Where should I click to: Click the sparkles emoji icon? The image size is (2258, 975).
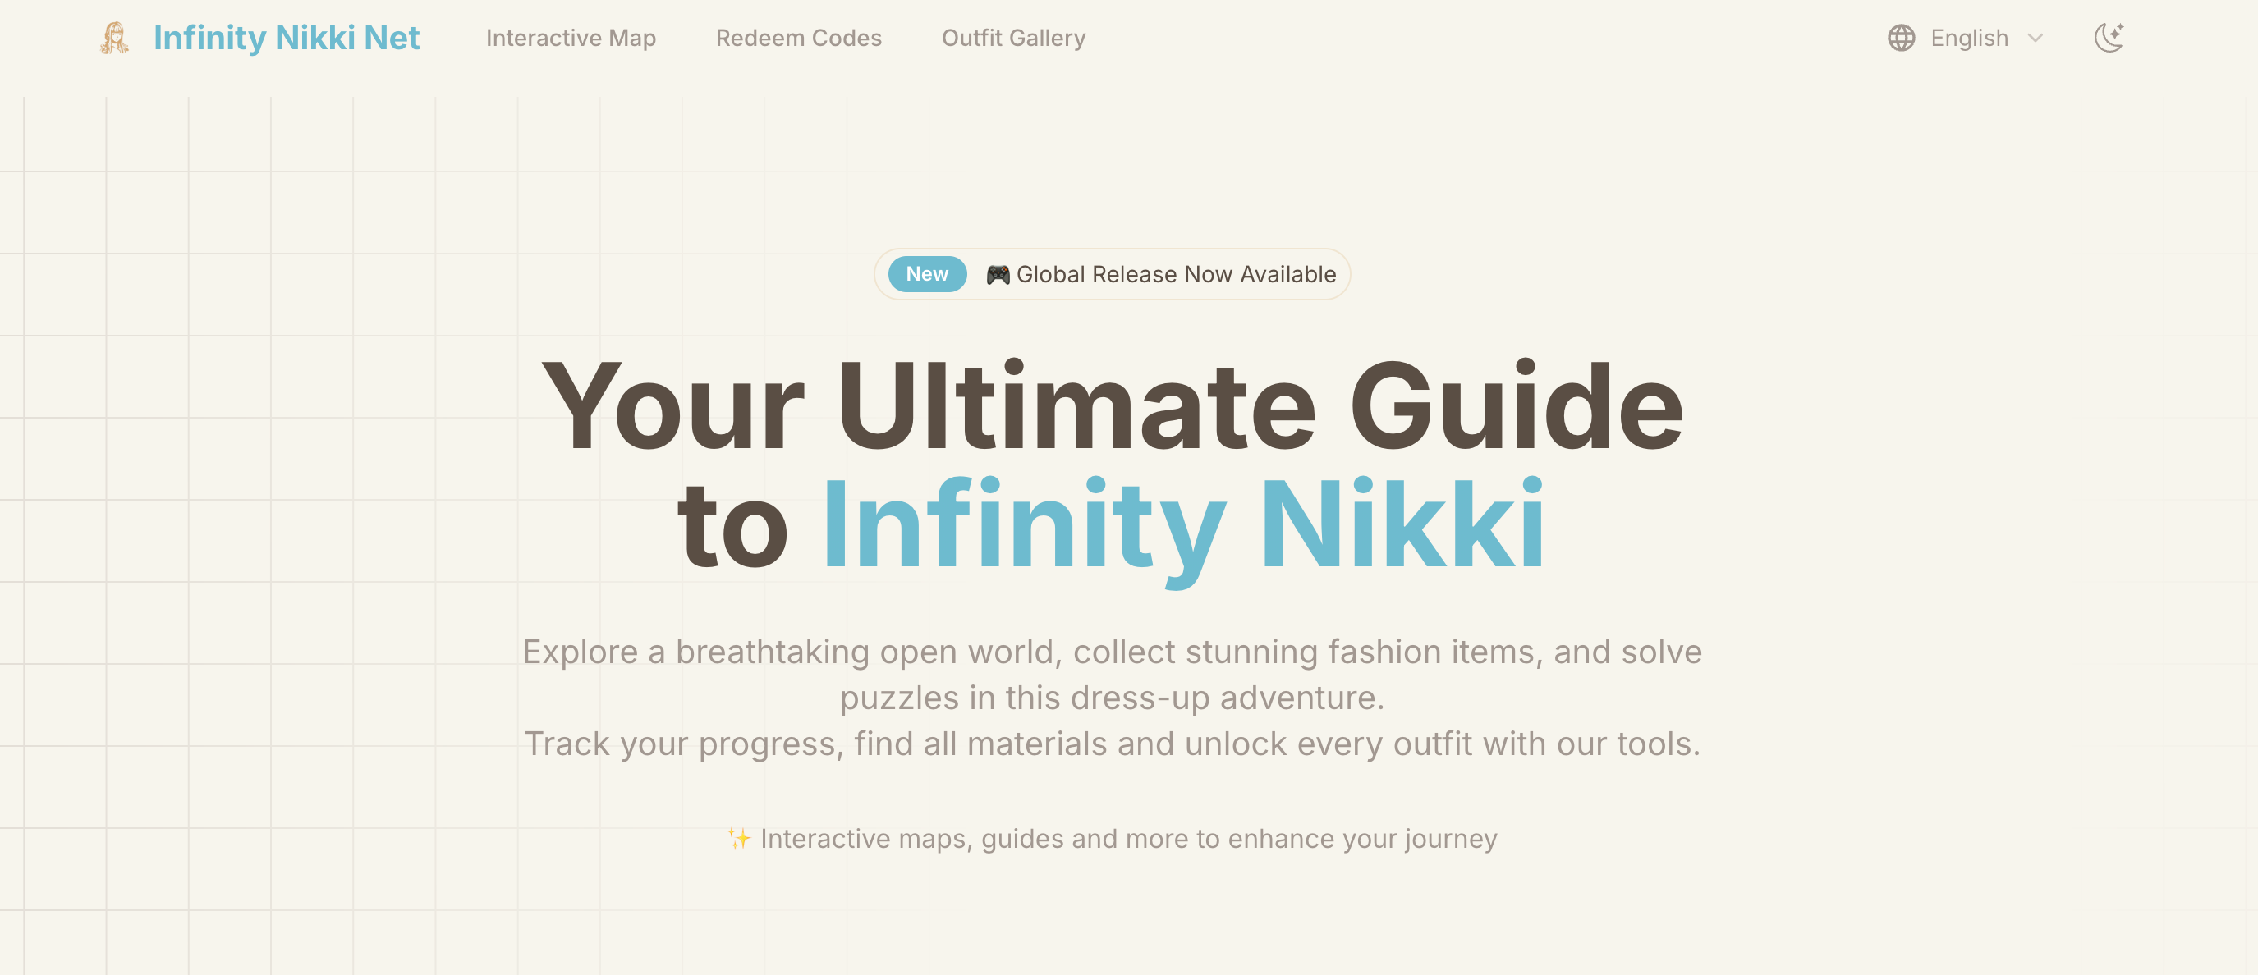click(739, 838)
